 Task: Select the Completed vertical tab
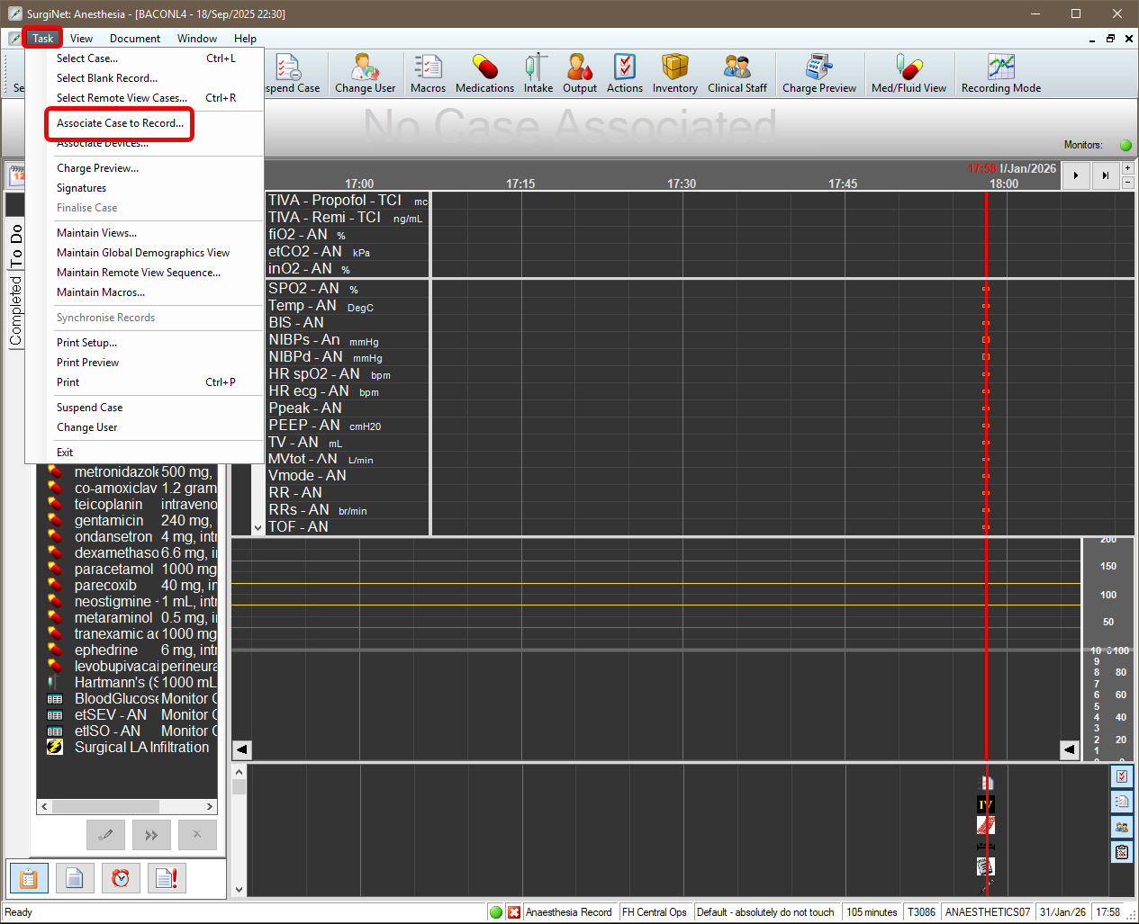click(15, 310)
